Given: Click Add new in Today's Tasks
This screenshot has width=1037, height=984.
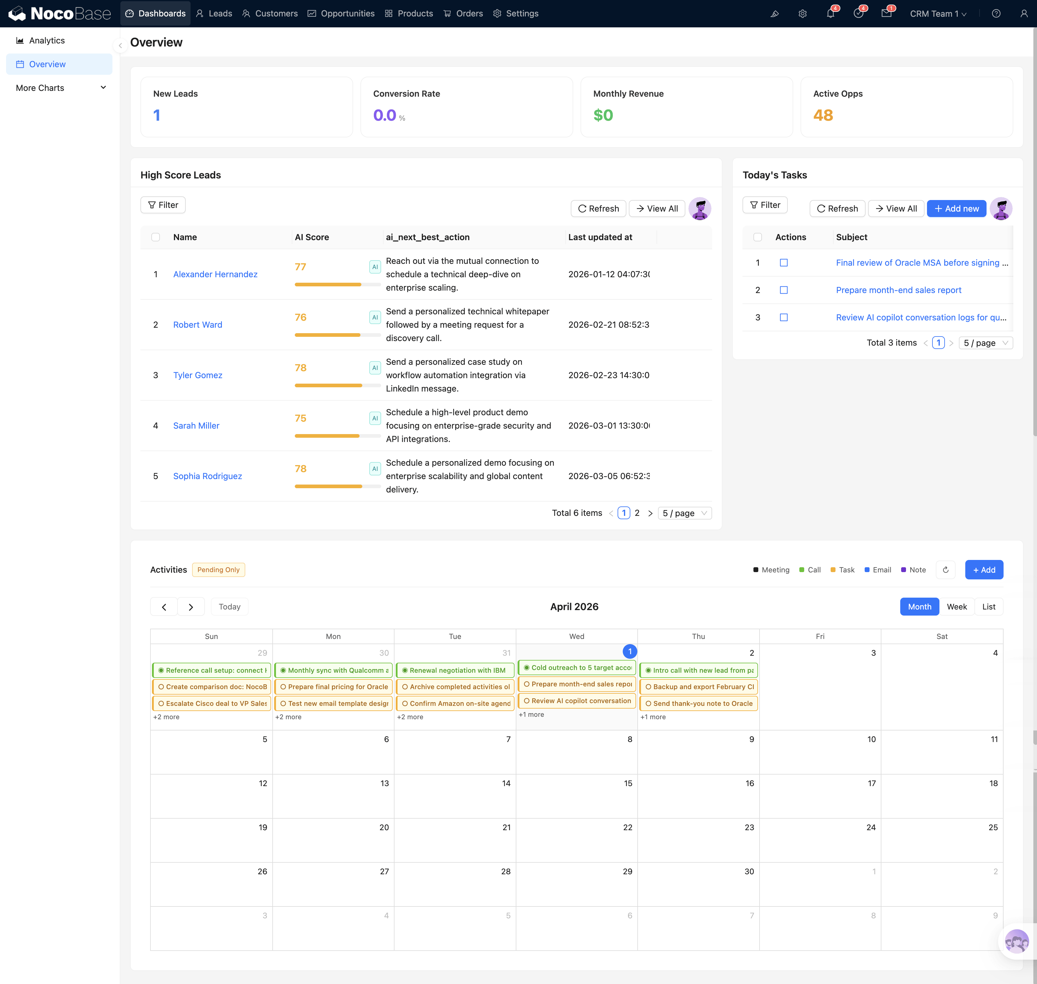Looking at the screenshot, I should point(956,209).
